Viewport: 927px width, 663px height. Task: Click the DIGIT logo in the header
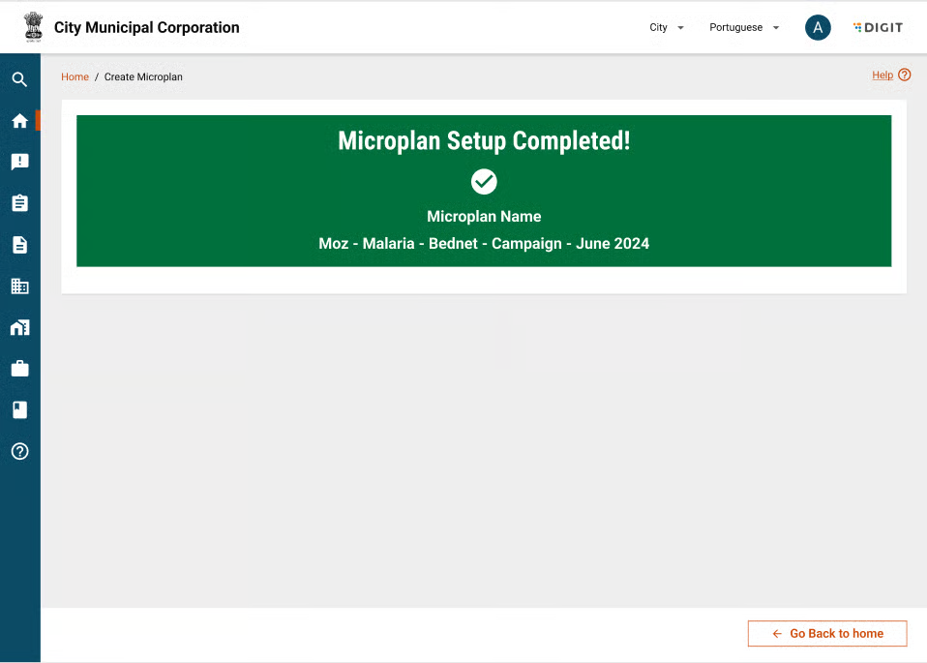click(x=878, y=28)
